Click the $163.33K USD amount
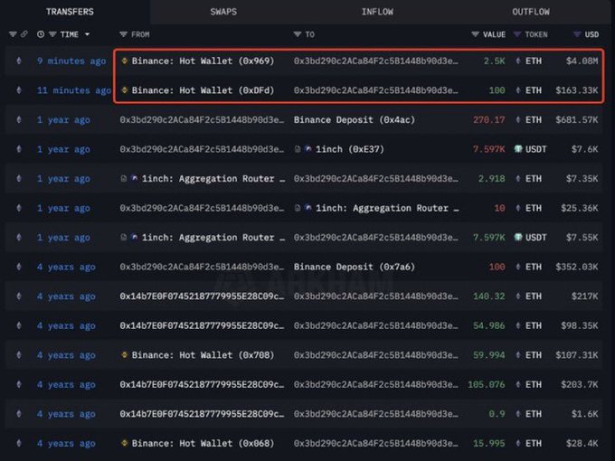The height and width of the screenshot is (461, 615). pos(577,90)
